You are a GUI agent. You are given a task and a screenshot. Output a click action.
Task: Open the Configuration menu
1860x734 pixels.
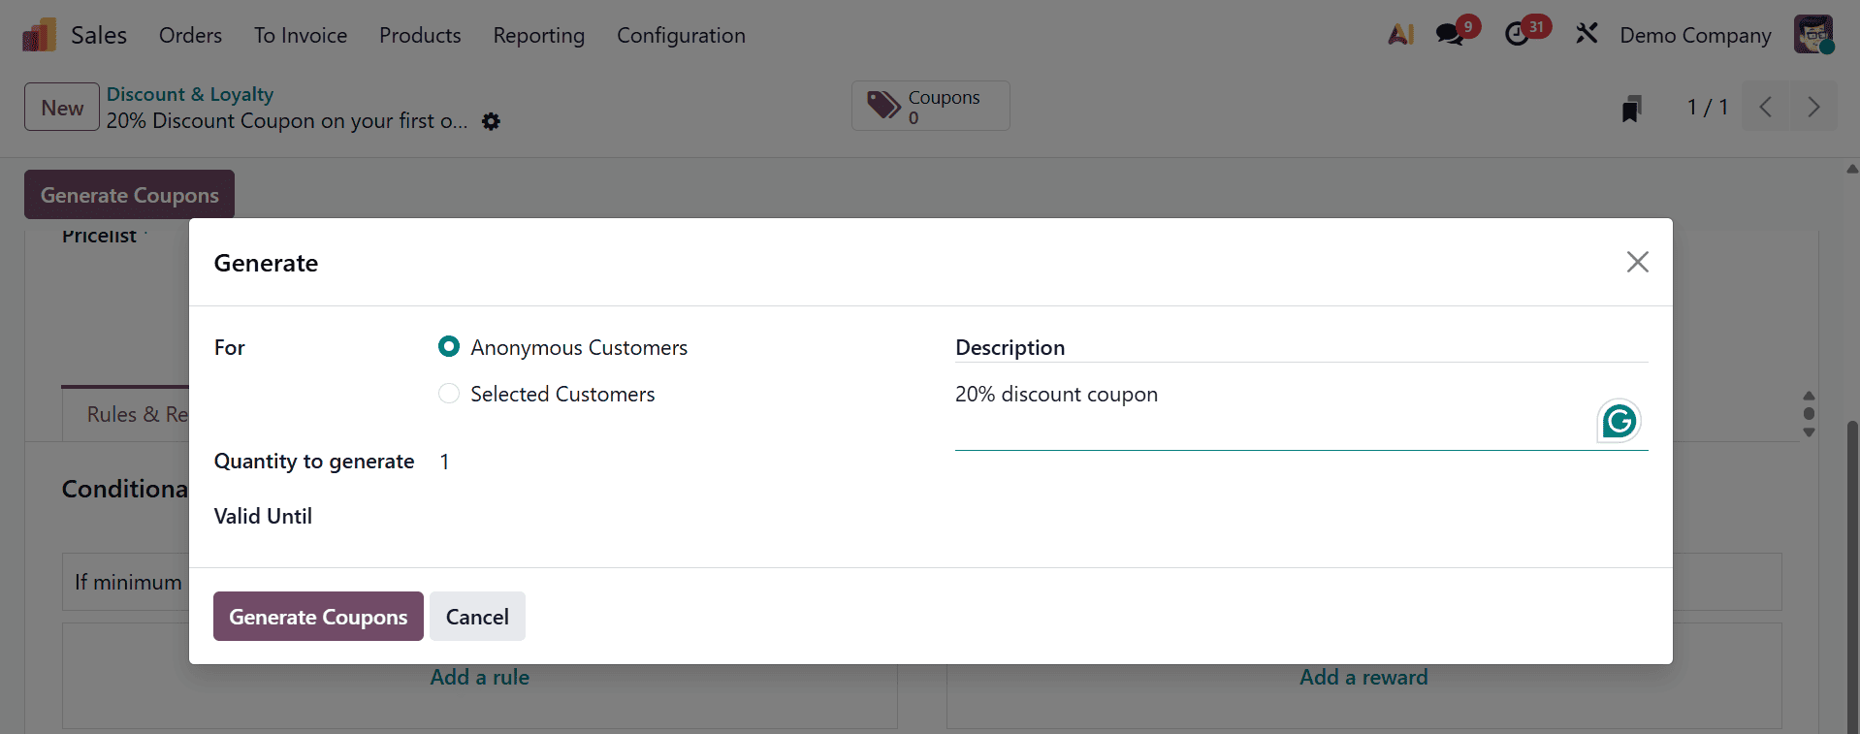[681, 35]
